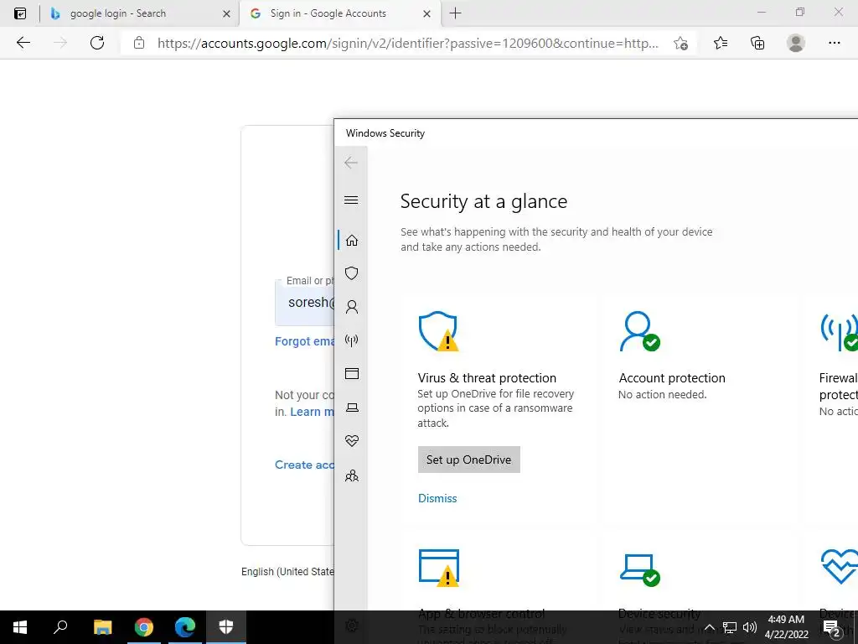Open the Windows Security Home sidebar icon
The height and width of the screenshot is (644, 858).
point(352,241)
